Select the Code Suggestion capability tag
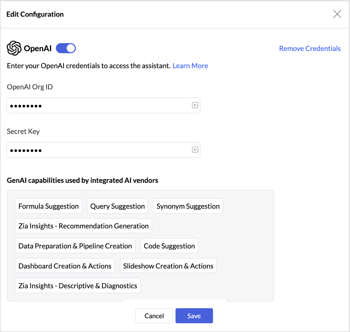 pyautogui.click(x=169, y=246)
